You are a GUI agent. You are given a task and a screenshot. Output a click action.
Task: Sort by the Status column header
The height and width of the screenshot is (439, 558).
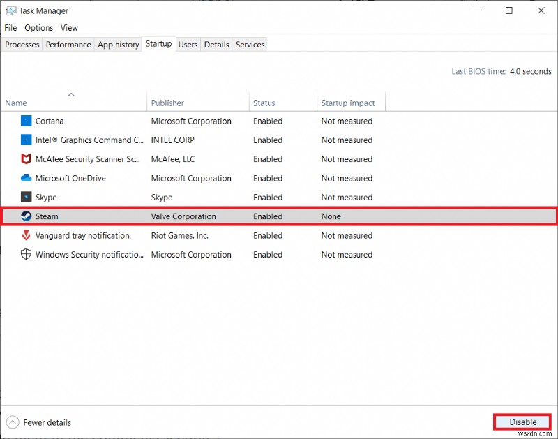(283, 103)
